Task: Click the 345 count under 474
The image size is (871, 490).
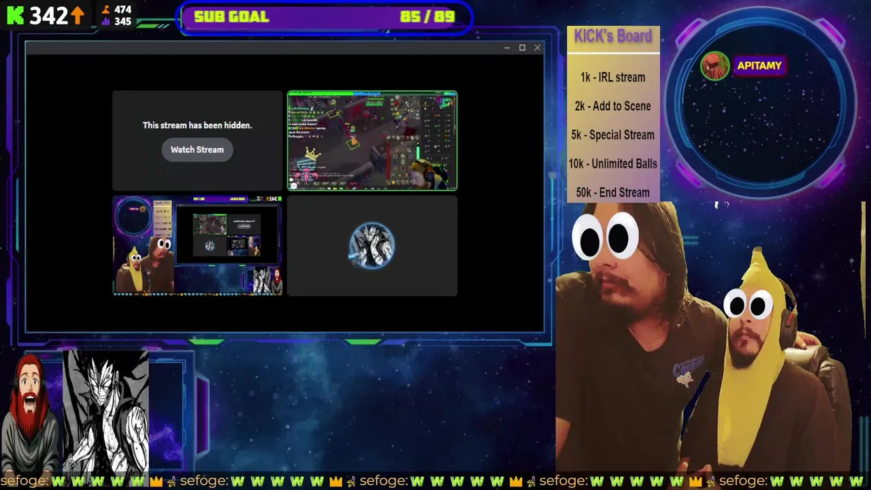Action: [x=122, y=21]
